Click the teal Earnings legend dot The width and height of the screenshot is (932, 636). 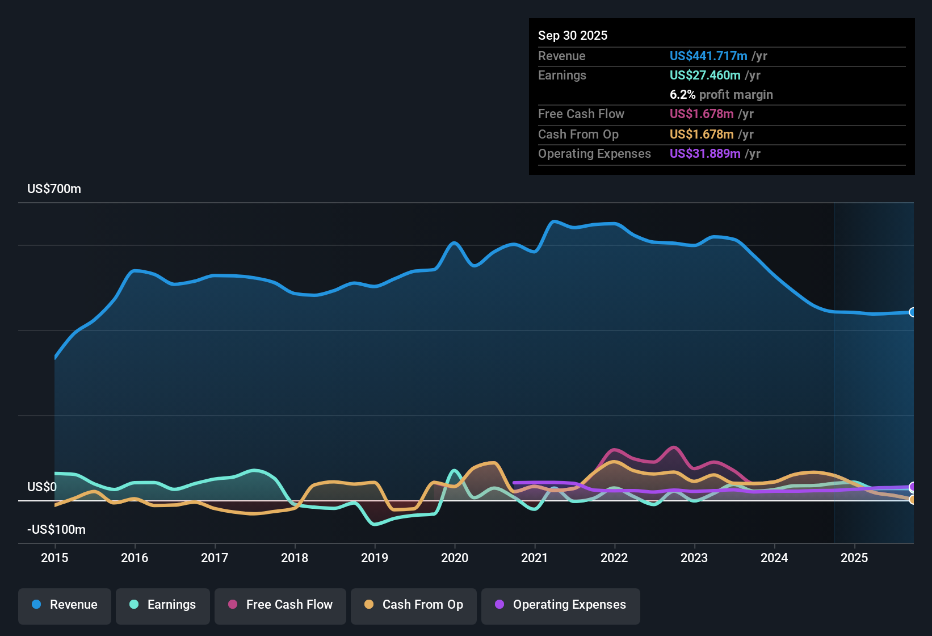click(x=134, y=605)
